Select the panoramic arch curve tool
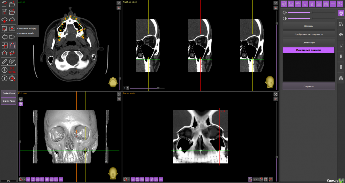This screenshot has width=345, height=183. coord(12,45)
